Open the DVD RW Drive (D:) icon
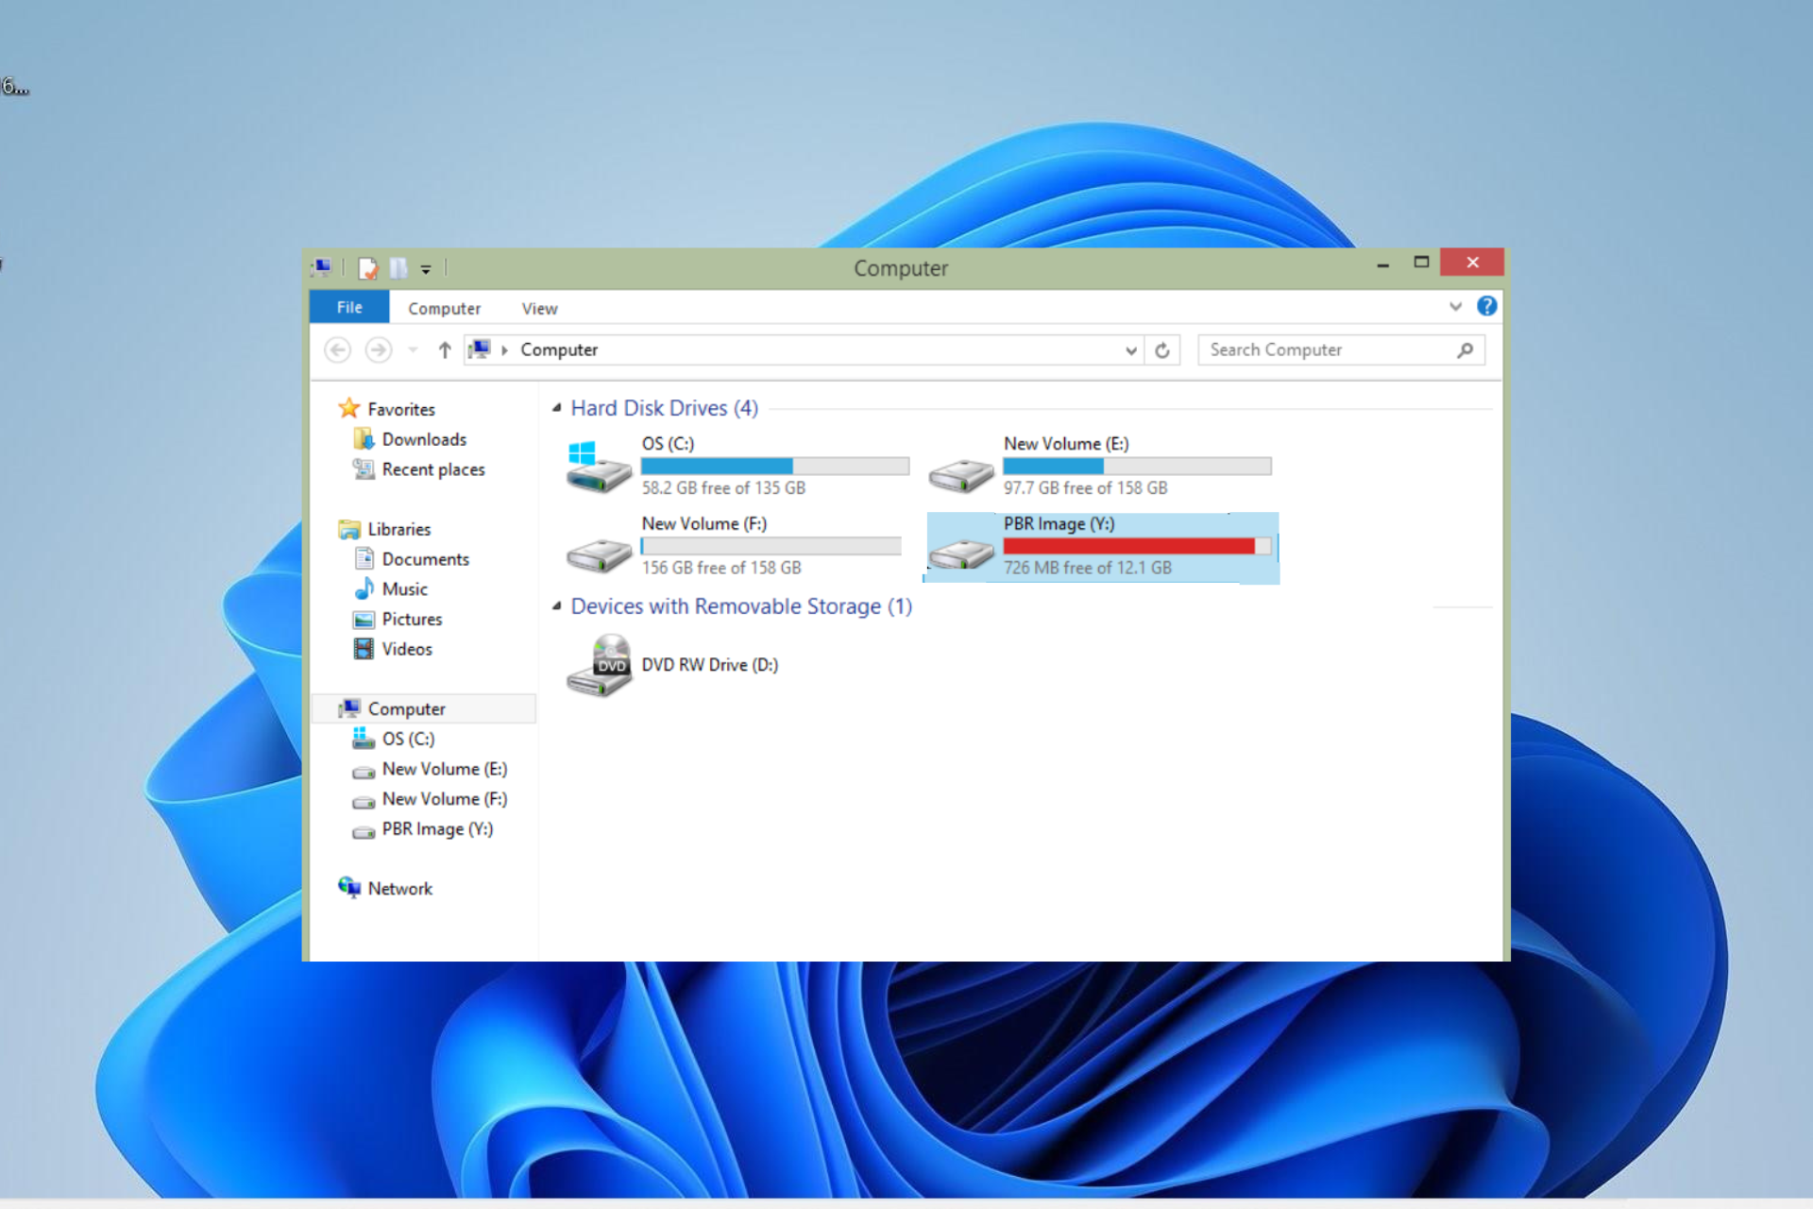This screenshot has height=1209, width=1813. click(598, 665)
